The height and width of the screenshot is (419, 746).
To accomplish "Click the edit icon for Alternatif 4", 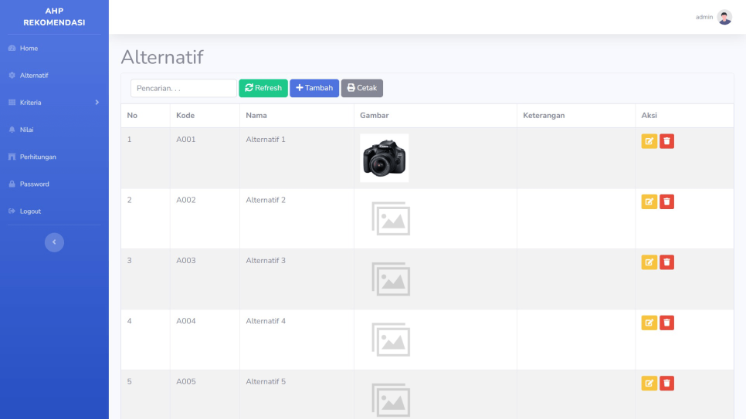I will click(x=649, y=323).
